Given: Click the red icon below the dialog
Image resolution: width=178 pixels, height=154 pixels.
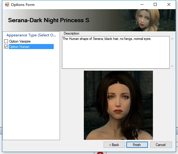Looking at the screenshot, I should point(100,153).
